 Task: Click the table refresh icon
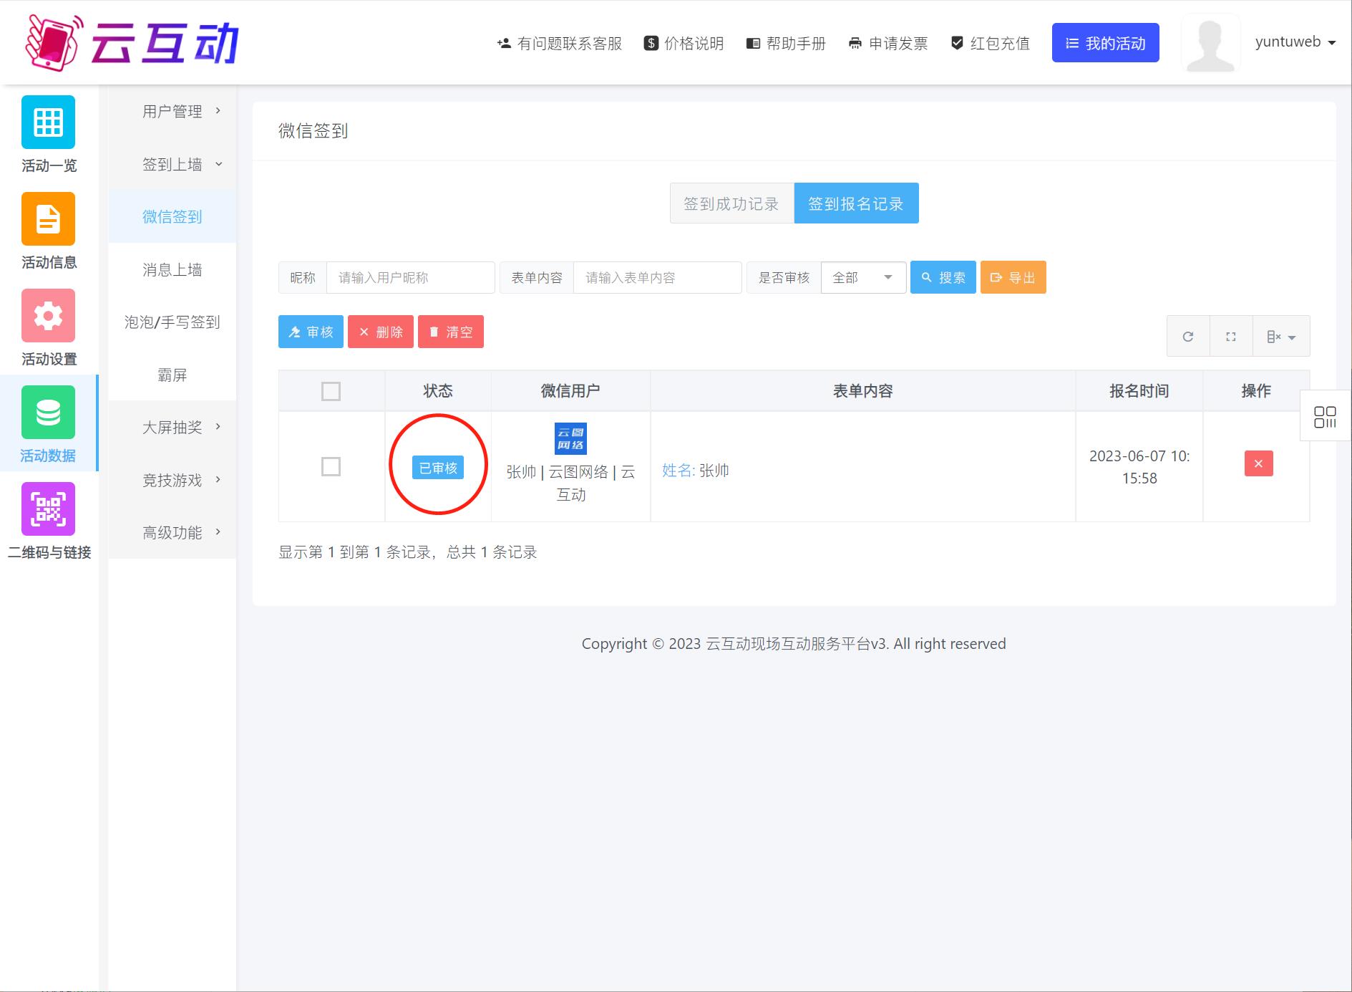(1188, 337)
